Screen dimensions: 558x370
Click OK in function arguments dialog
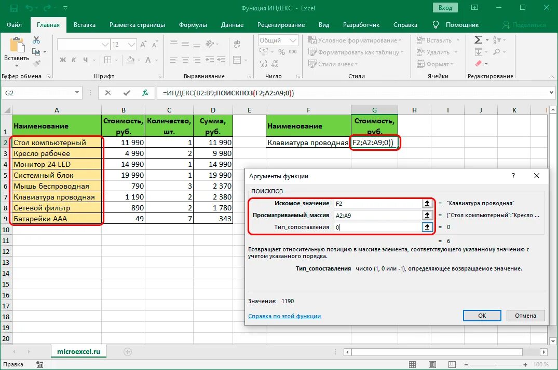[482, 315]
